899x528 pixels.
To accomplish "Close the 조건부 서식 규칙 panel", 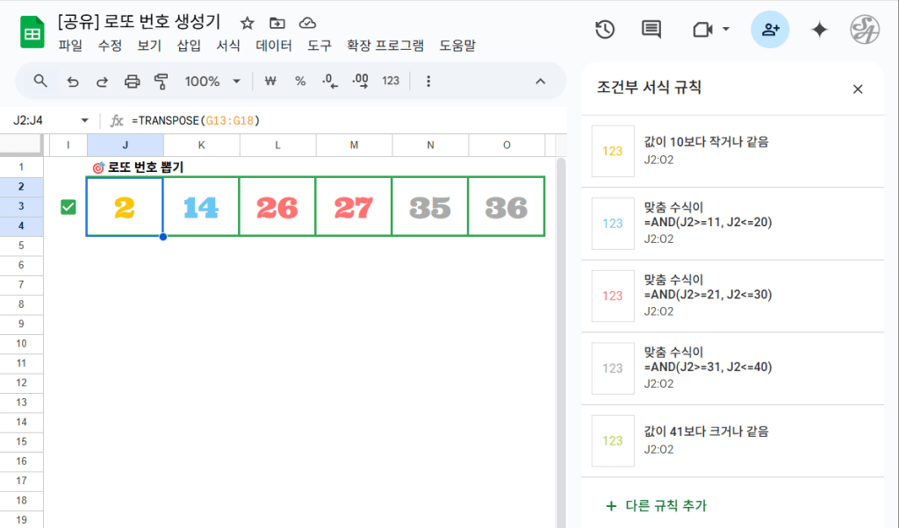I will (858, 89).
